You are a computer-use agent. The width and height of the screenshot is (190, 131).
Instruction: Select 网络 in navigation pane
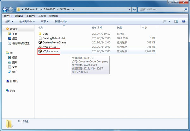(x=13, y=91)
